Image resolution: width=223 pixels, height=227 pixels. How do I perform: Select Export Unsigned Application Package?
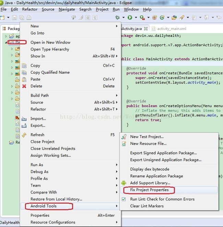(x=166, y=160)
